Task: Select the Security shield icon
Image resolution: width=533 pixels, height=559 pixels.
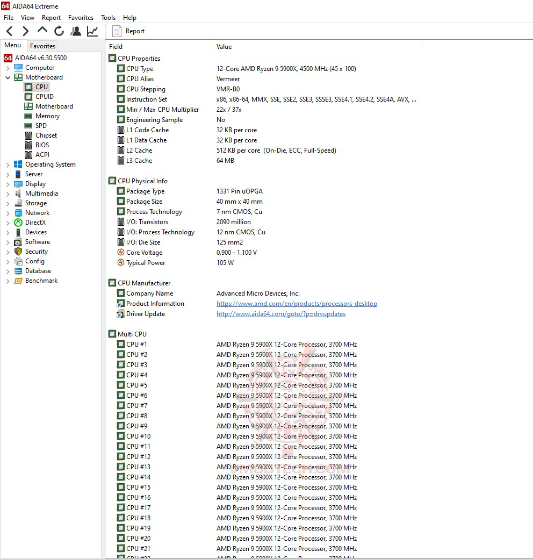Action: (18, 252)
